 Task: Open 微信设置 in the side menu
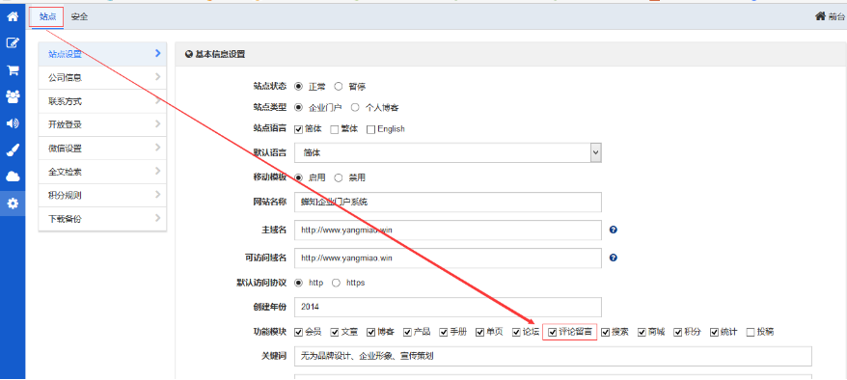[102, 149]
